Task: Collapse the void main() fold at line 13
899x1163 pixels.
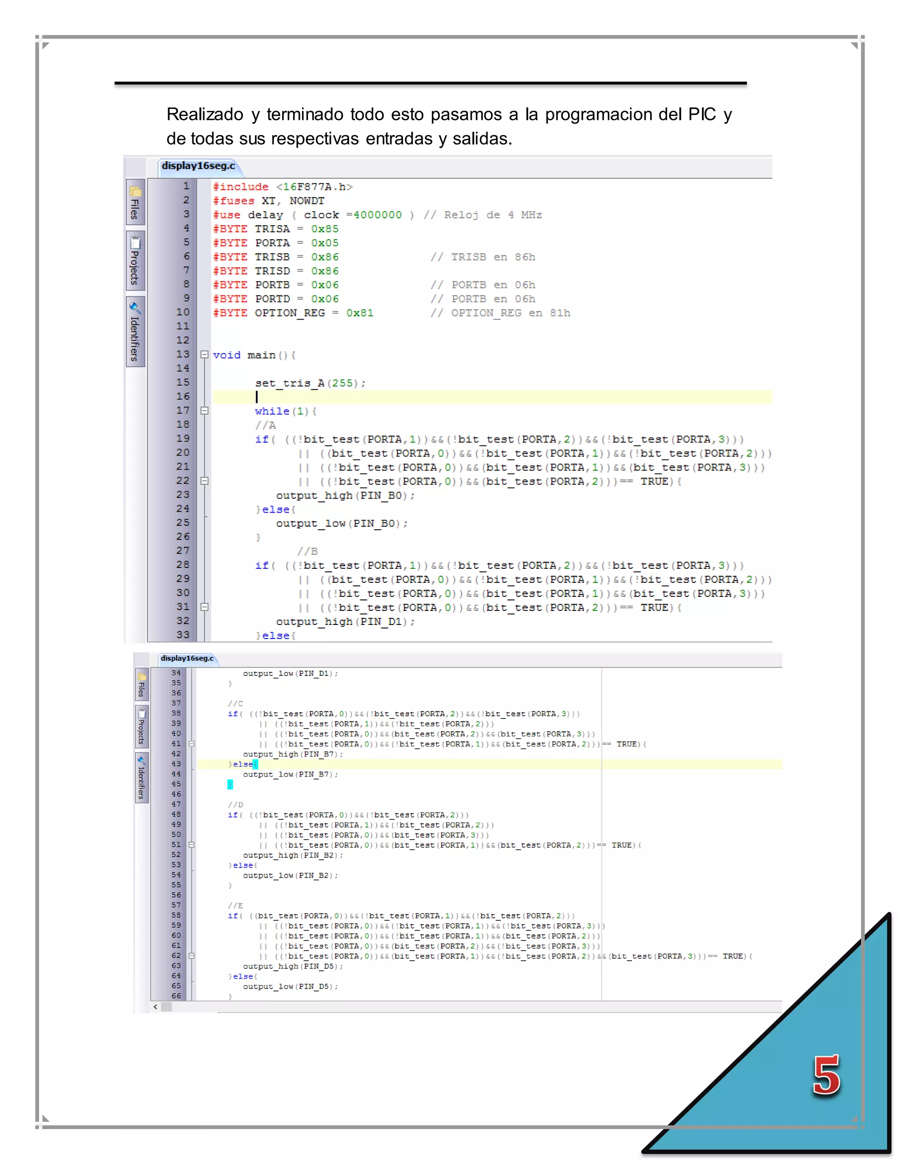Action: point(204,355)
